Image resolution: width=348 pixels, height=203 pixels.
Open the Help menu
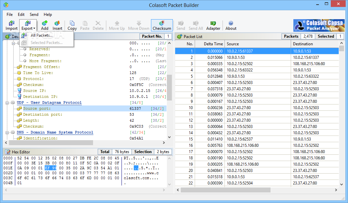click(x=48, y=15)
